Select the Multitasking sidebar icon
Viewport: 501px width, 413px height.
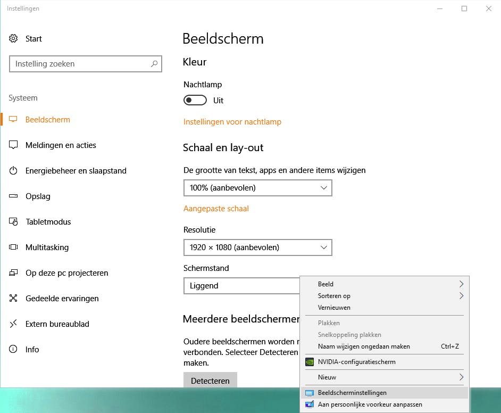tap(13, 247)
